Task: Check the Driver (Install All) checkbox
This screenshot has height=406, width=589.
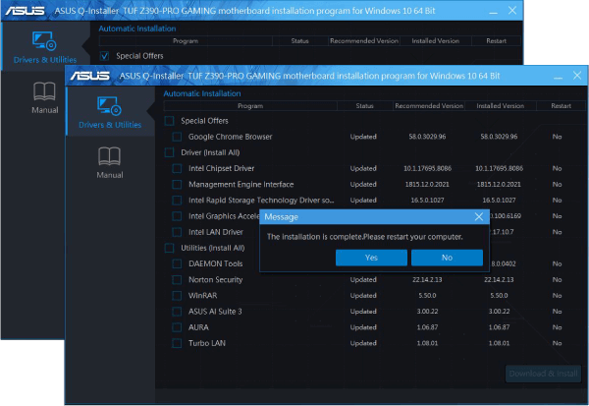Action: point(169,152)
